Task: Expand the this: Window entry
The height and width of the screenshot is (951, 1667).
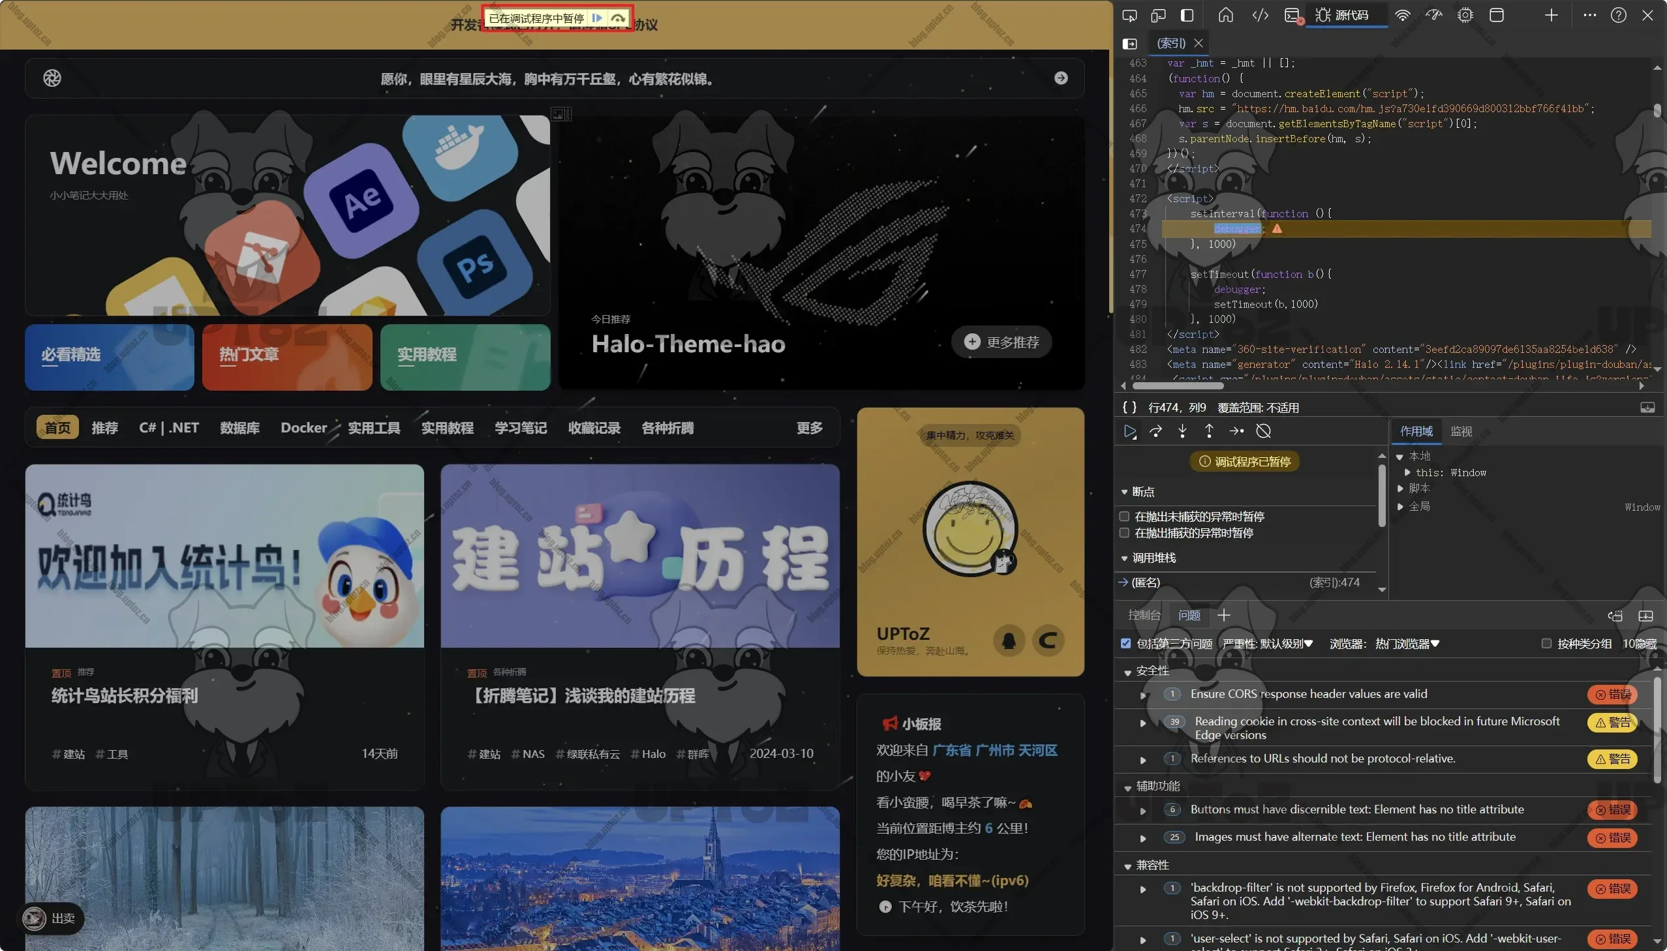Action: point(1407,472)
